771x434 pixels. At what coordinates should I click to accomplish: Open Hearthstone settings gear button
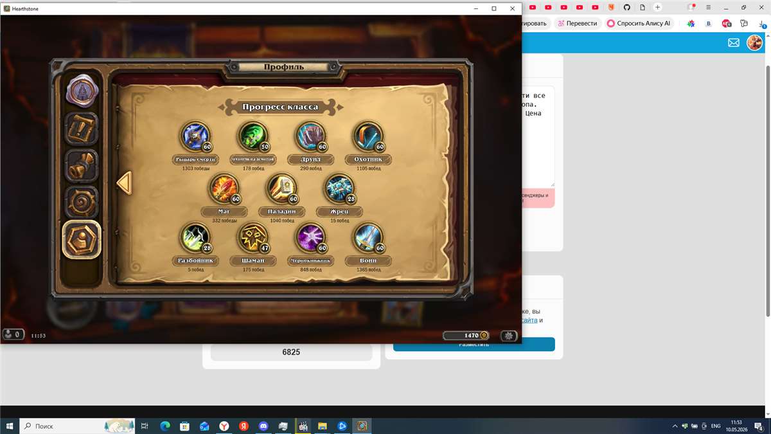[509, 336]
